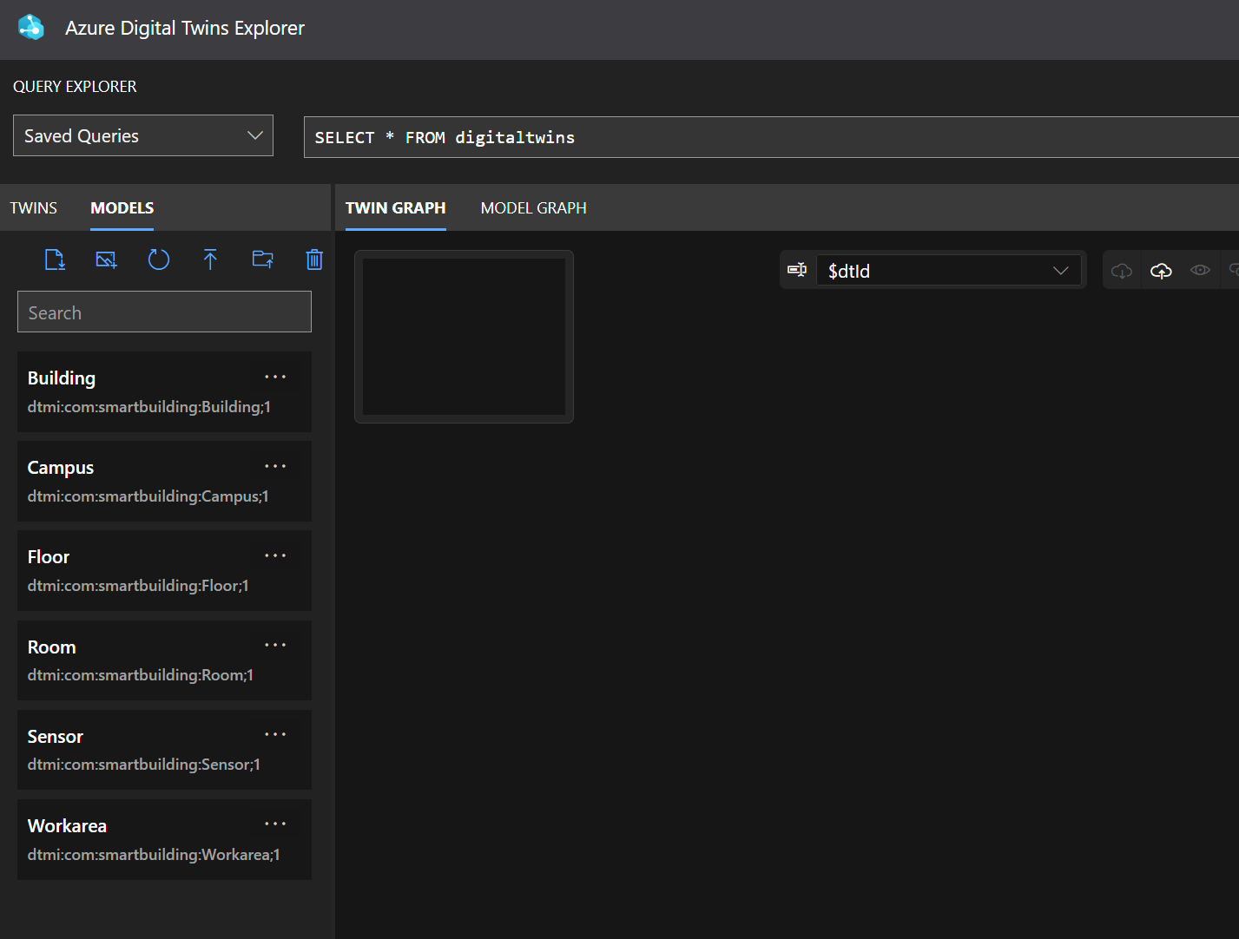Select the MODELS tab
Viewport: 1239px width, 939px height.
tap(122, 208)
